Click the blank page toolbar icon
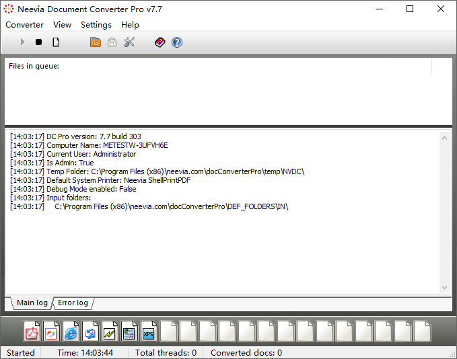Image resolution: width=457 pixels, height=359 pixels. point(56,42)
